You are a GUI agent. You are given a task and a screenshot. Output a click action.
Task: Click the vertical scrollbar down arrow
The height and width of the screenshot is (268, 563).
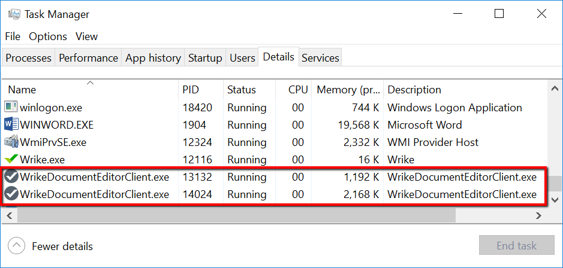click(x=555, y=200)
